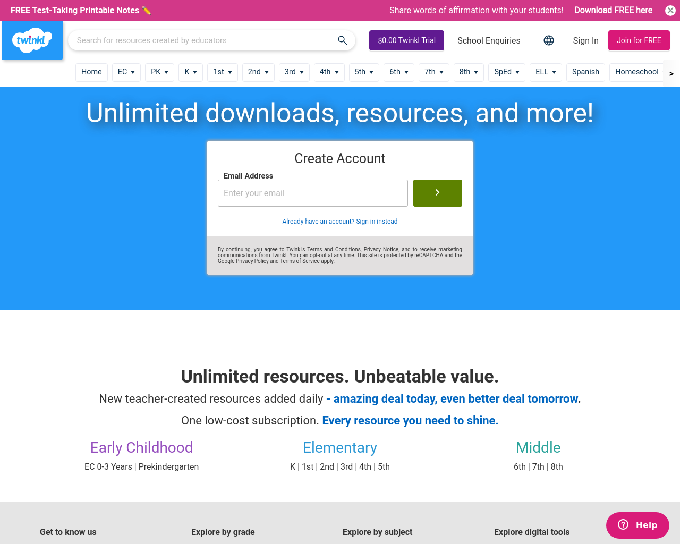Screen dimensions: 680x544
Task: Click the EC 0-3 Years link
Action: coord(108,466)
